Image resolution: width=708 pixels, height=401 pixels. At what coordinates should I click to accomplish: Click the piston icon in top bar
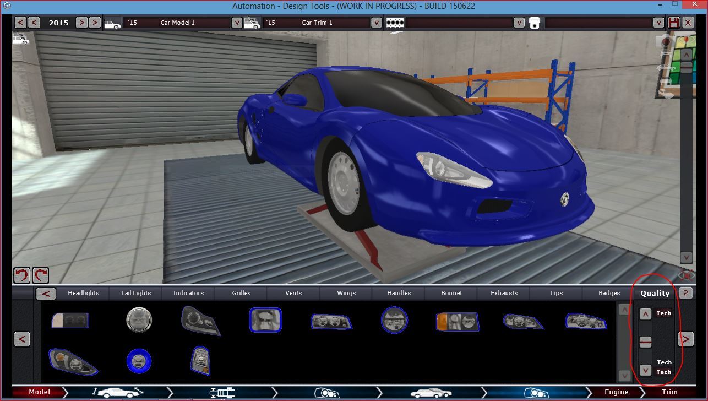click(534, 23)
